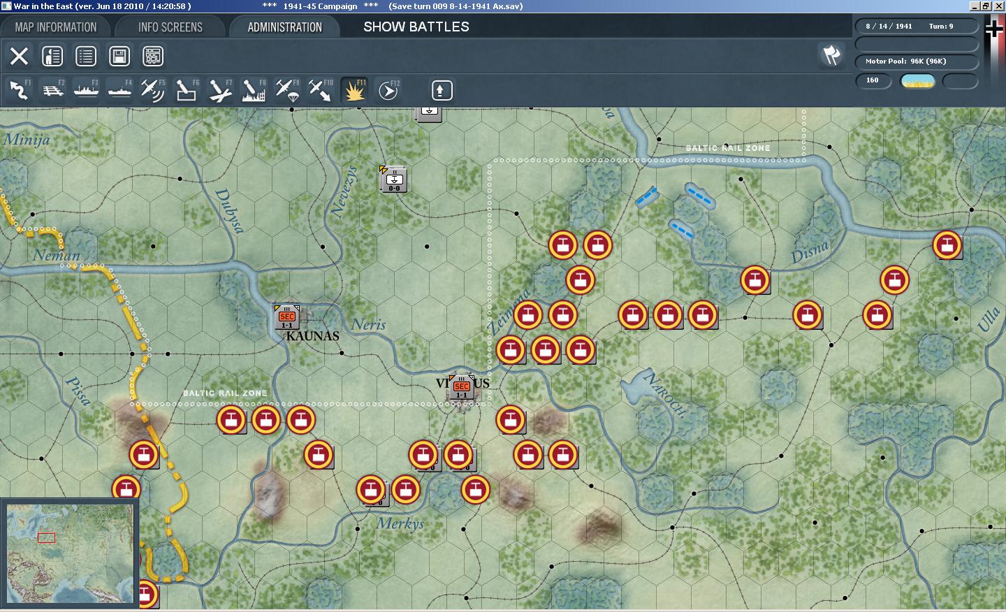1006x612 pixels.
Task: Click the white flags icon in the top bar
Action: (831, 55)
